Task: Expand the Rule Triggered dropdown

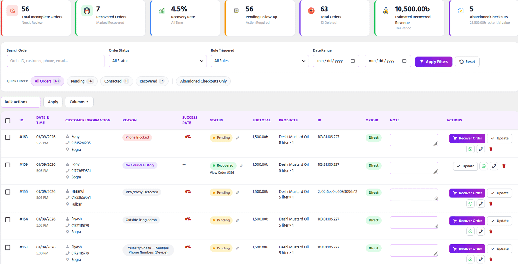Action: (260, 61)
